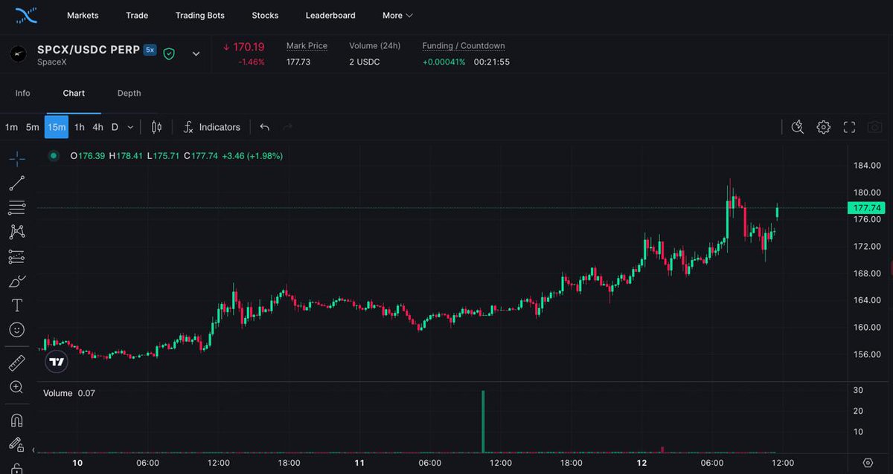Toggle stay in drawing mode pencil-lock
893x474 pixels.
pos(16,444)
